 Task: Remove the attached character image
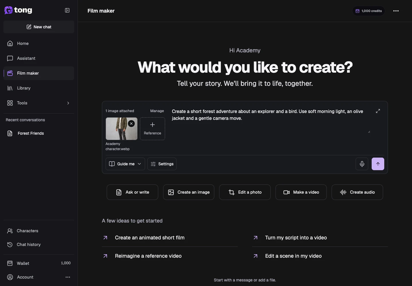[131, 124]
